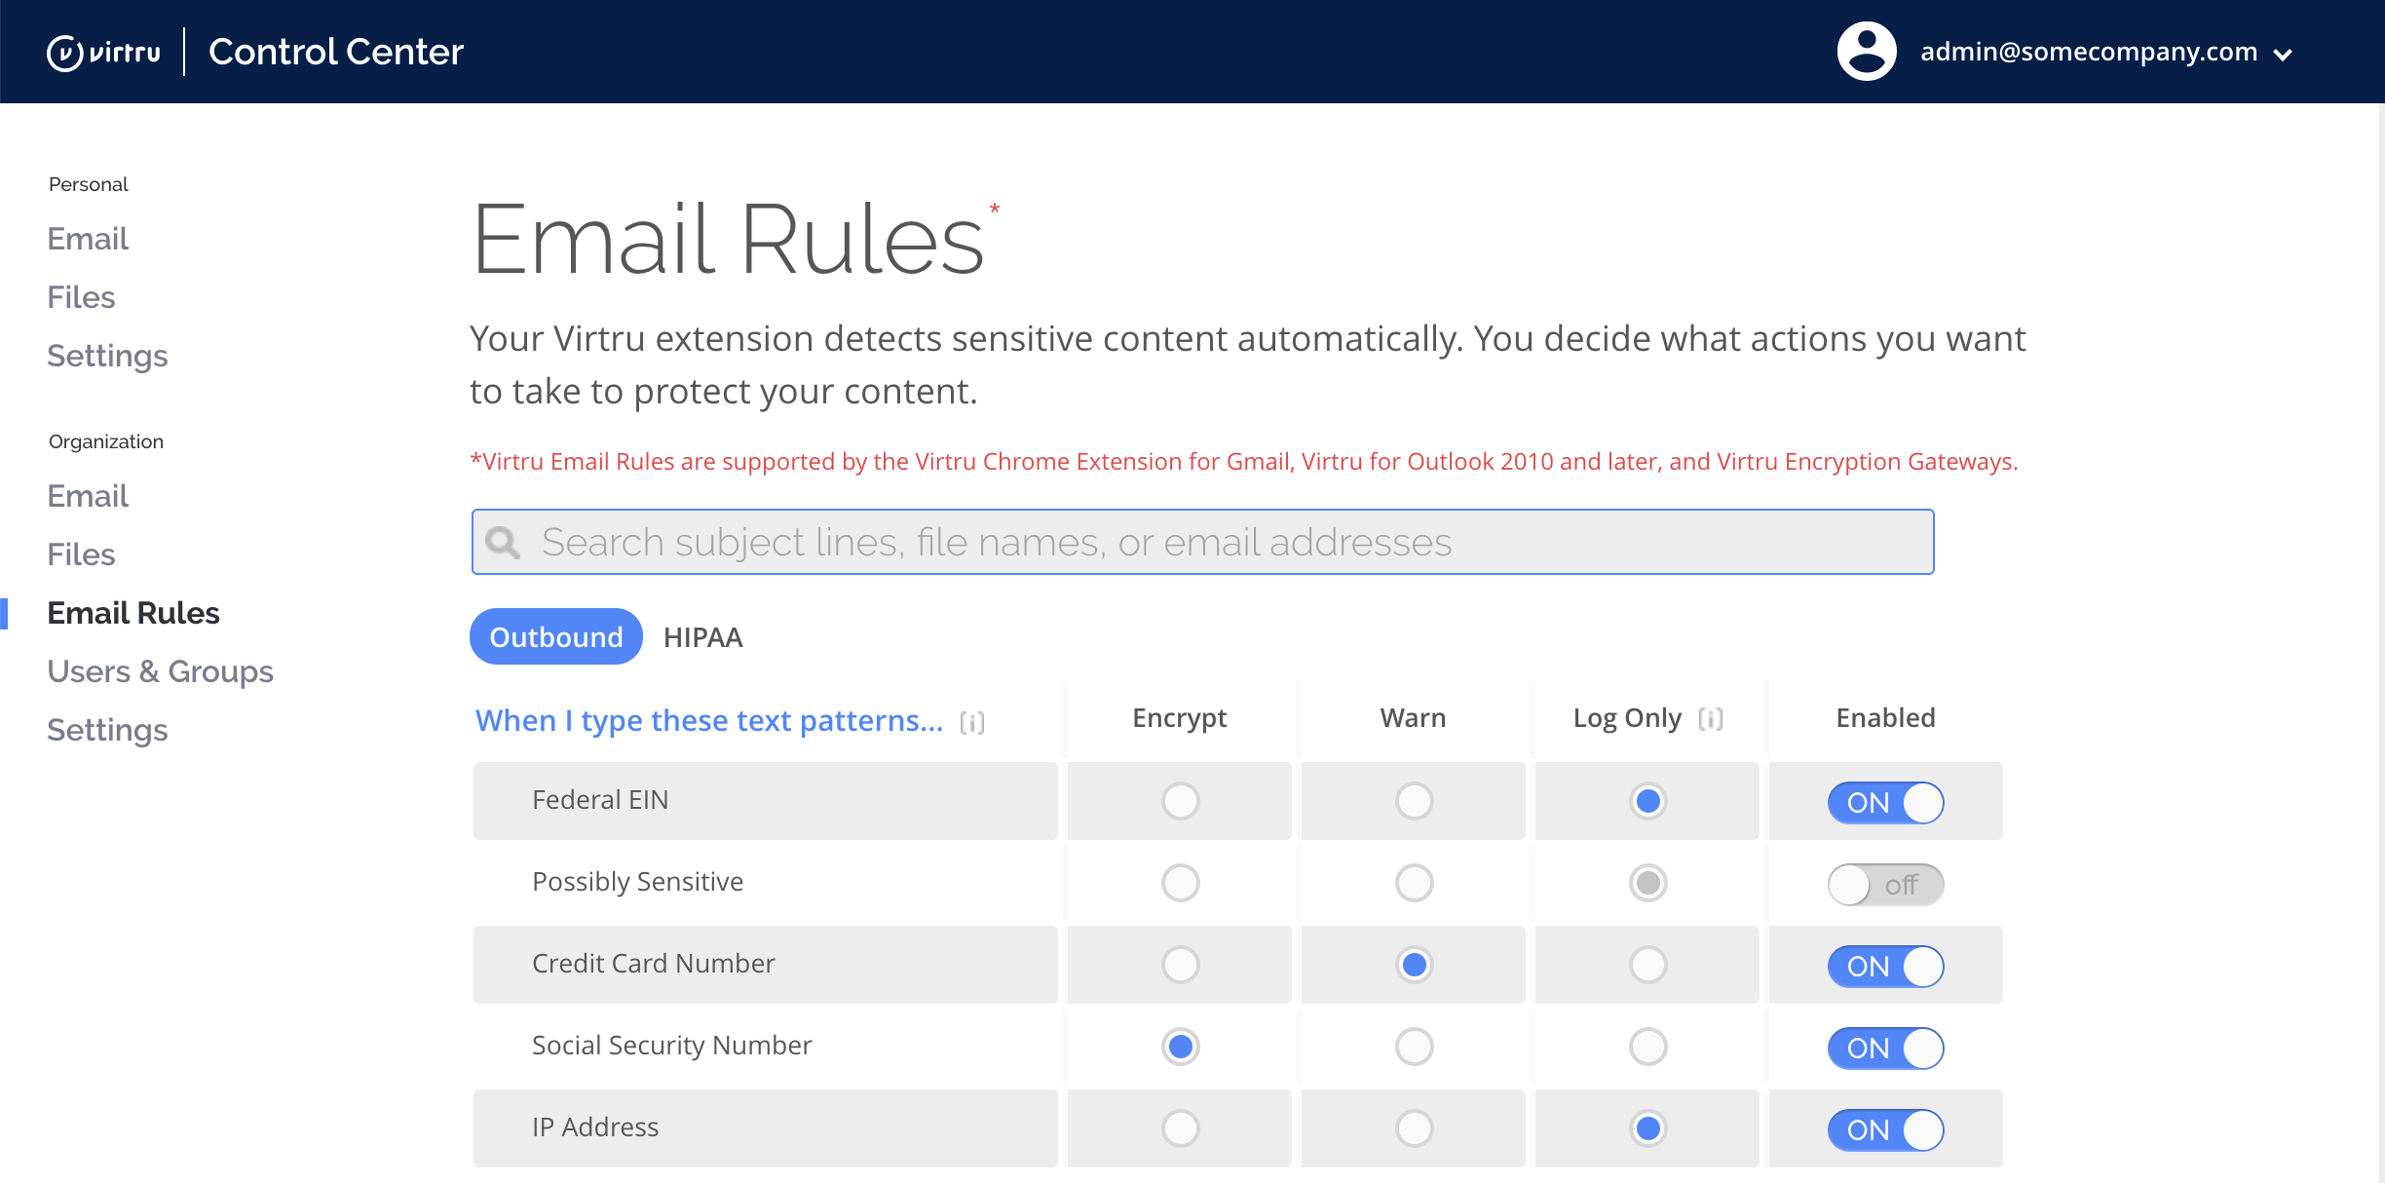Open Personal Settings in sidebar
2385x1183 pixels.
107,356
